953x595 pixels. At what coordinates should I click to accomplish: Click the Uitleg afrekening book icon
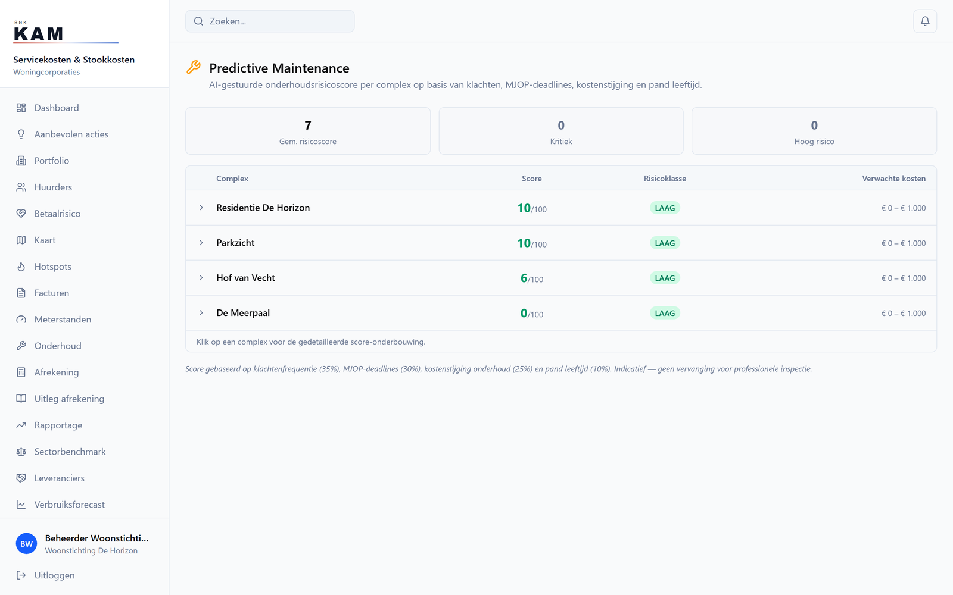tap(21, 399)
